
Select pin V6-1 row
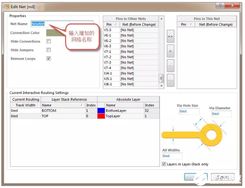[x=131, y=35]
